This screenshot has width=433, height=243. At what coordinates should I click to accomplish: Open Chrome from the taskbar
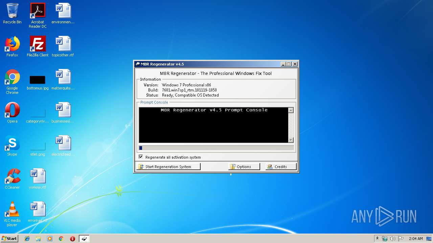coord(61,239)
